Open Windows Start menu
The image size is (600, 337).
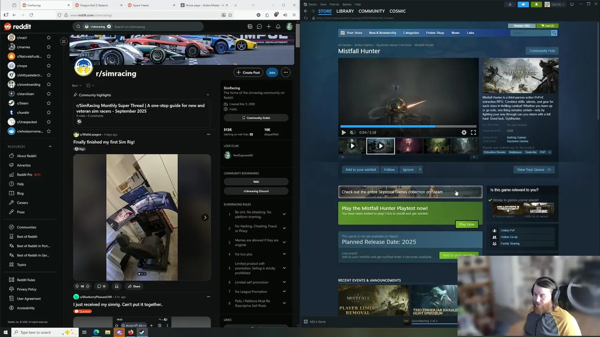[x=5, y=332]
